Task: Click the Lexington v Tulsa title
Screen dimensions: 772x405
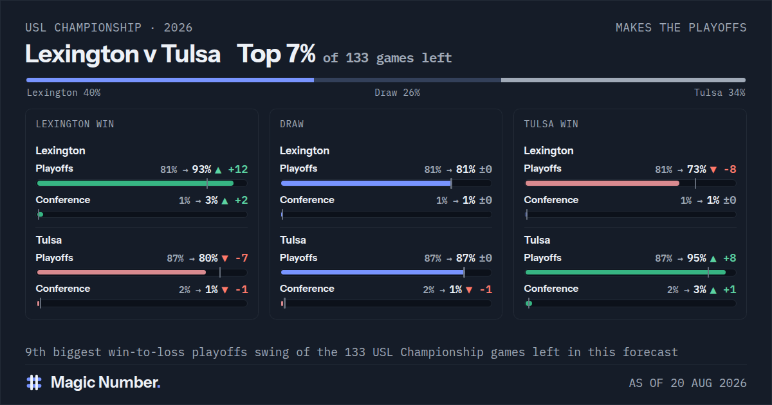Action: (123, 54)
